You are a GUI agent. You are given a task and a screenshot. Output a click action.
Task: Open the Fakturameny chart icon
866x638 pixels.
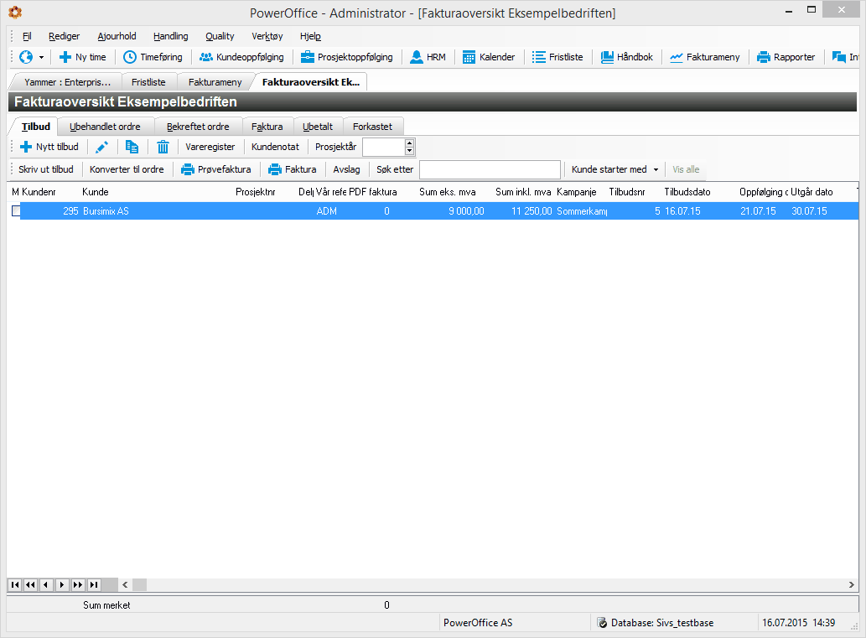click(x=677, y=58)
